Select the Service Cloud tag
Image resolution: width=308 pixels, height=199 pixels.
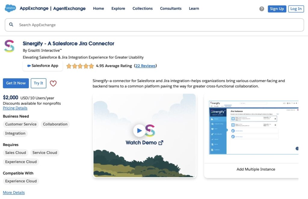(x=45, y=153)
